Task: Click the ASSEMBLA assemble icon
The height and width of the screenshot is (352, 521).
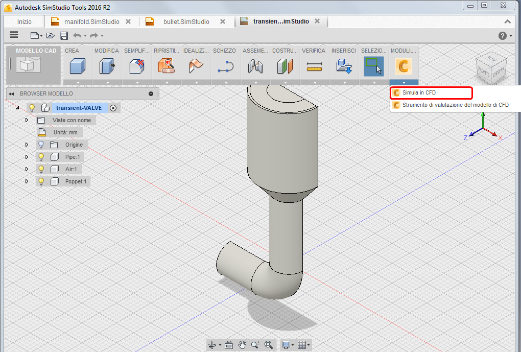Action: [254, 66]
